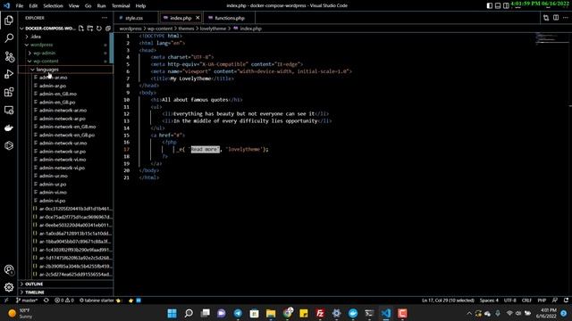572x321 pixels.
Task: Toggle primary side bar layout button
Action: click(x=490, y=5)
